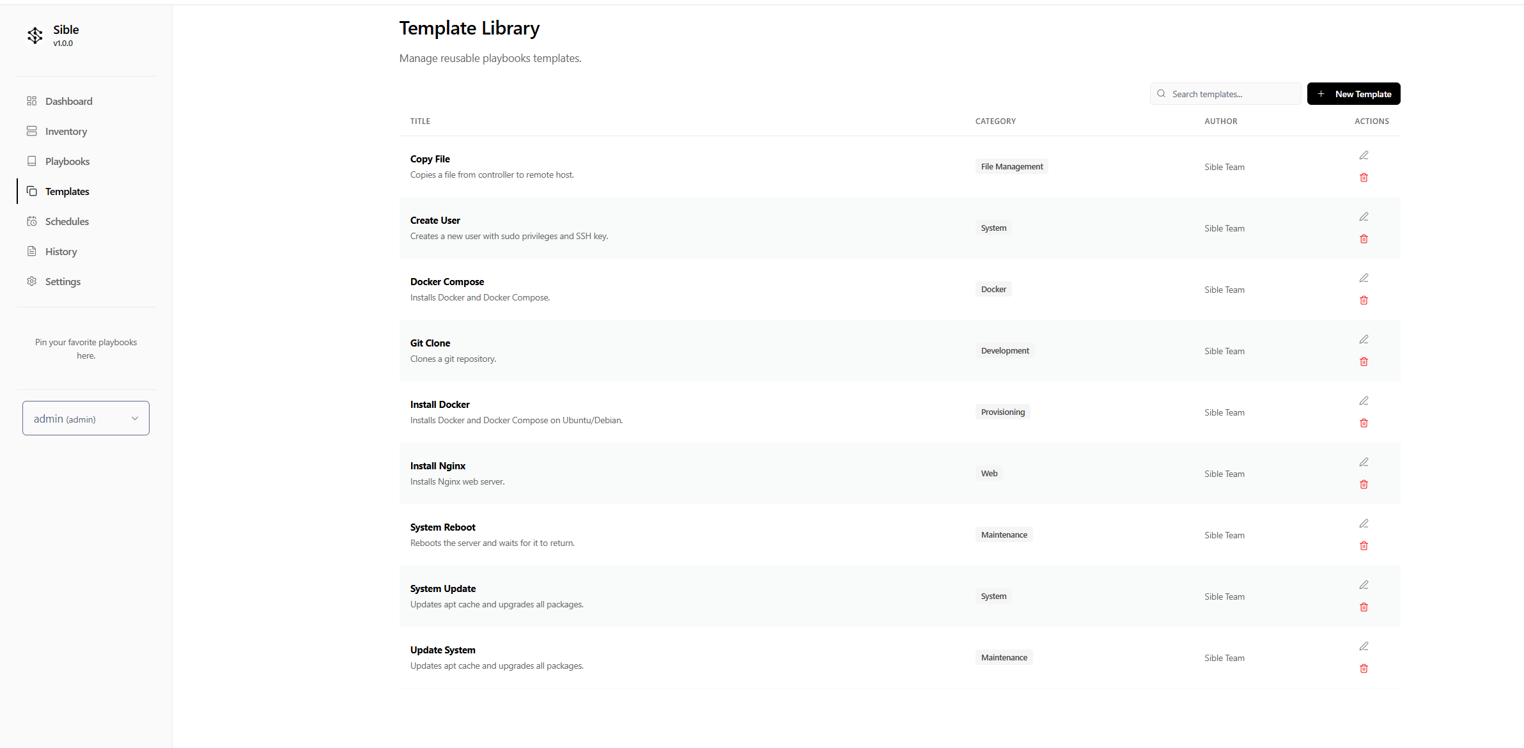Click the New Template button
The image size is (1524, 748).
click(1353, 93)
